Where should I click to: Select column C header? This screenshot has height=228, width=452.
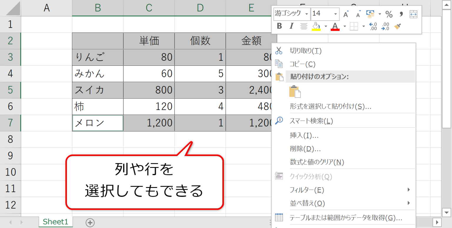pyautogui.click(x=149, y=8)
